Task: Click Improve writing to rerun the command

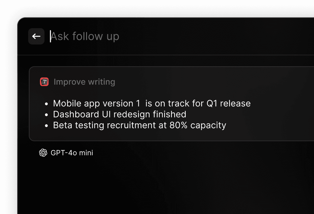Action: (84, 82)
